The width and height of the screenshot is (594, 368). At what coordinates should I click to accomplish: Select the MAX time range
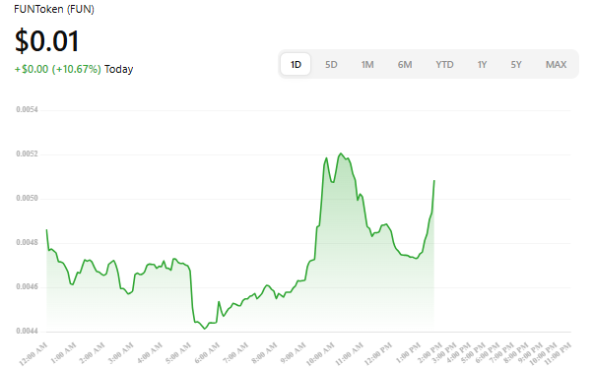556,65
